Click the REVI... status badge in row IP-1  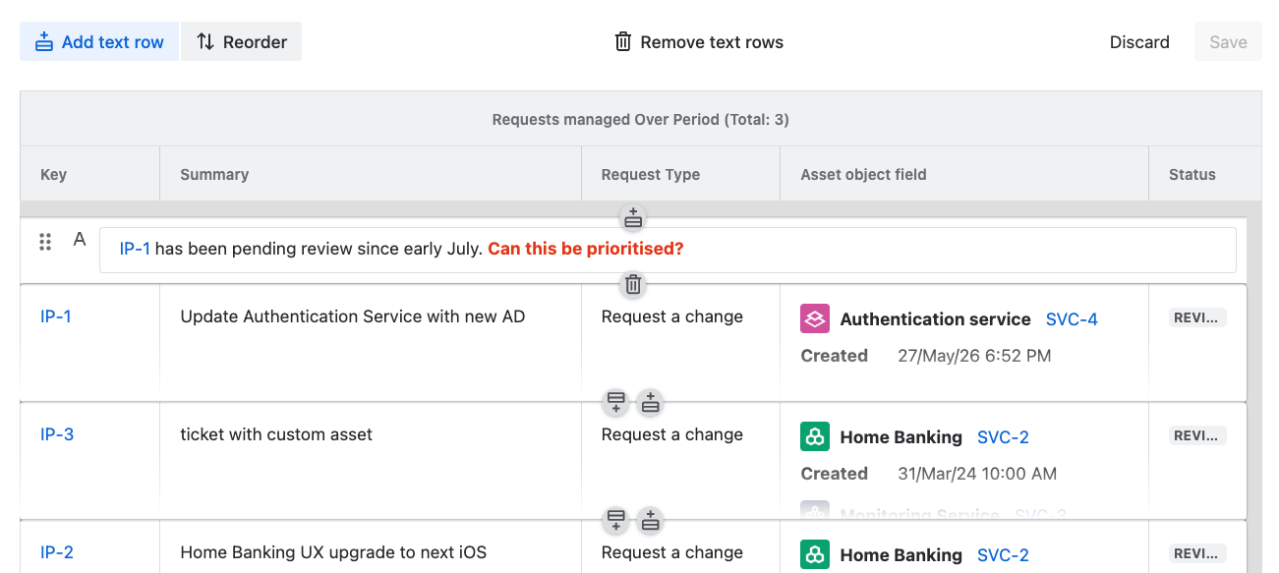point(1197,317)
